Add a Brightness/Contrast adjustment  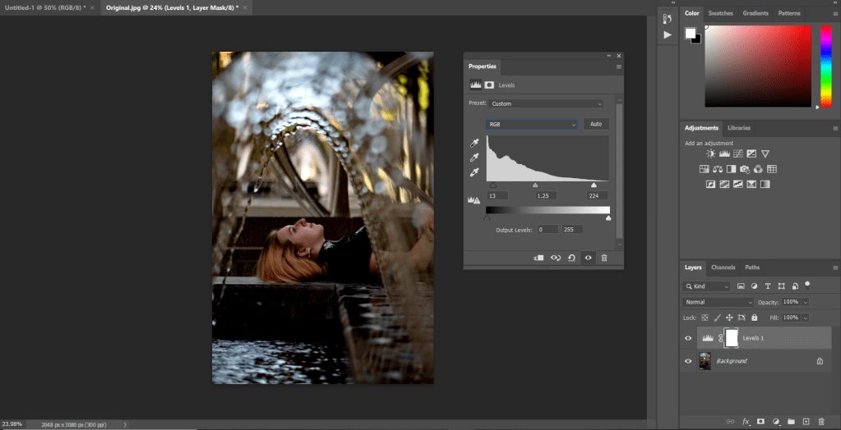click(711, 153)
